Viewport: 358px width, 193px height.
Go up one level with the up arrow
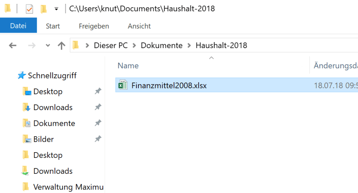pyautogui.click(x=61, y=45)
